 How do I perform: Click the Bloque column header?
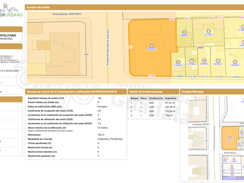coord(134,98)
